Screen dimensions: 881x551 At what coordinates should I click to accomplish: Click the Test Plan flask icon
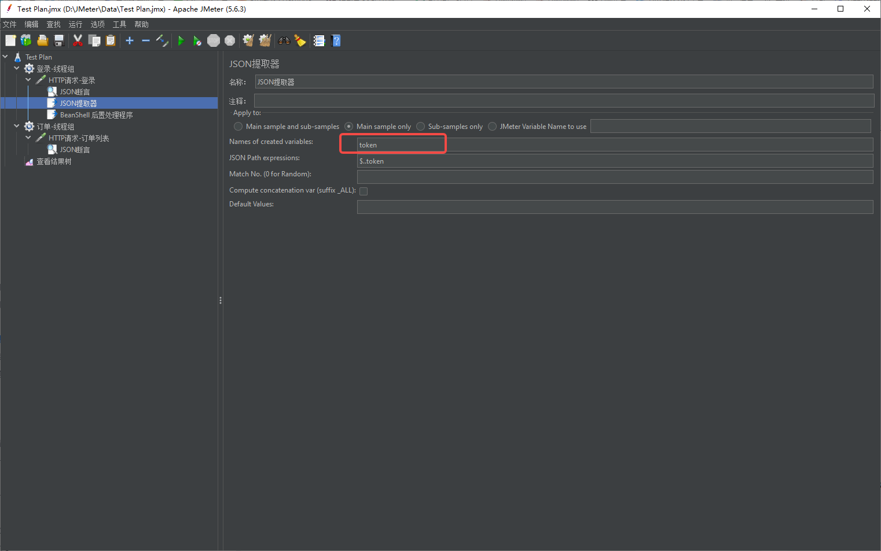[x=18, y=57]
